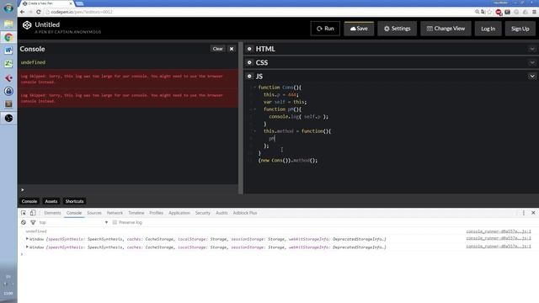
Task: Toggle the CodePen Console button
Action: click(29, 201)
